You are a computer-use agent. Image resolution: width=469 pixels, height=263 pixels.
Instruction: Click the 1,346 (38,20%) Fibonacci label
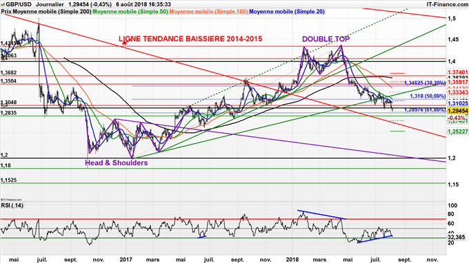(425, 83)
